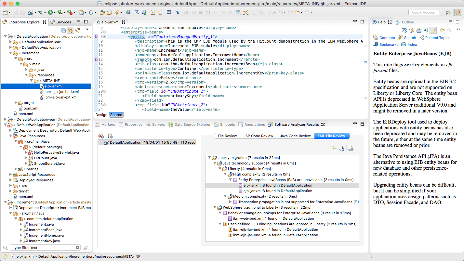Click the refresh icon beside the expand results icon
Viewport: 464px width, 261px height.
(342, 149)
